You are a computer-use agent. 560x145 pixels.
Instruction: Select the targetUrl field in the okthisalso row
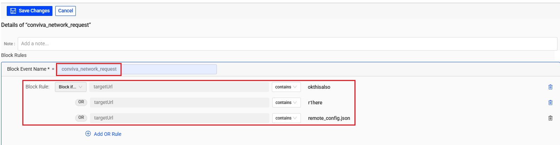pos(179,87)
